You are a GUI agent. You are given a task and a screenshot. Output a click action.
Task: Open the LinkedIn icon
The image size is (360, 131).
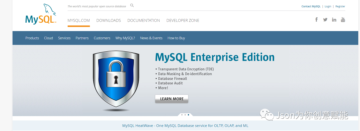point(334,20)
